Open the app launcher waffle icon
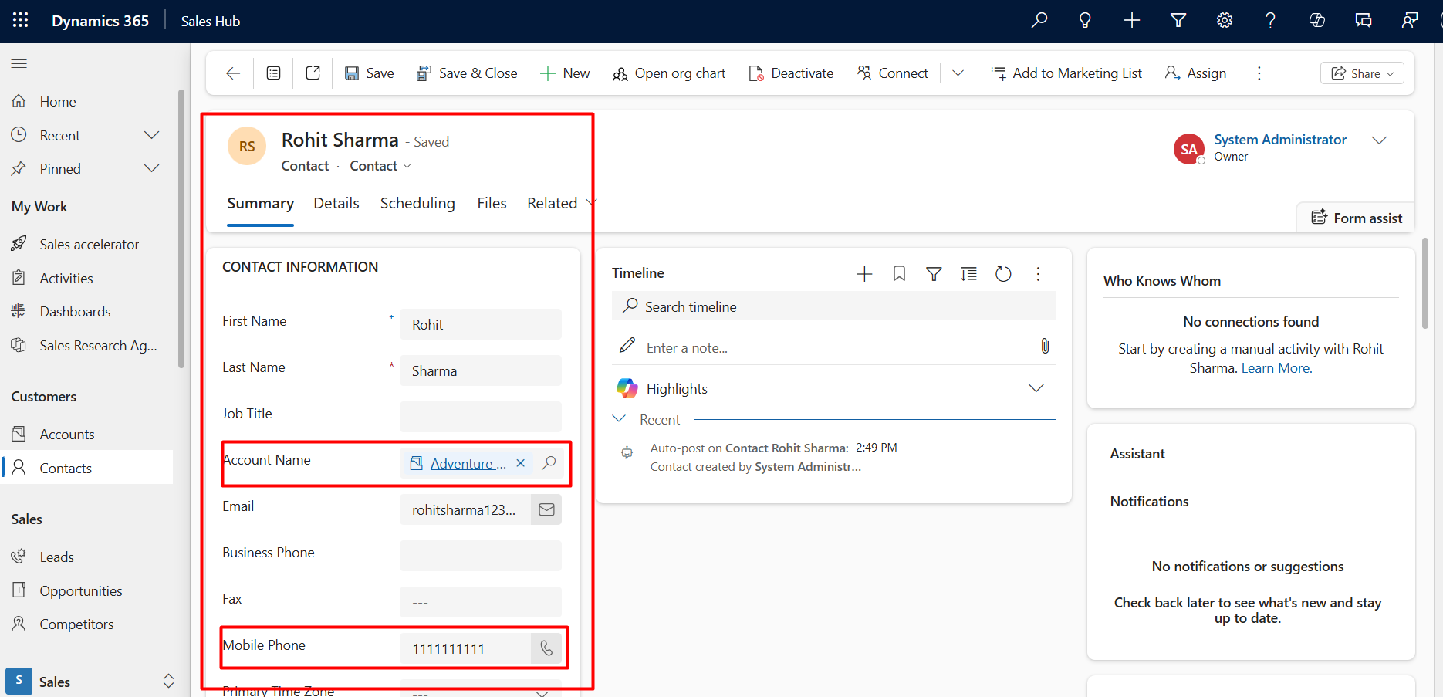1443x697 pixels. point(21,21)
